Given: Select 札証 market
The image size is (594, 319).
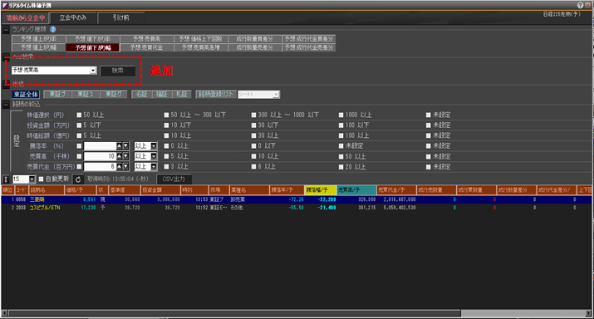Looking at the screenshot, I should coord(182,95).
